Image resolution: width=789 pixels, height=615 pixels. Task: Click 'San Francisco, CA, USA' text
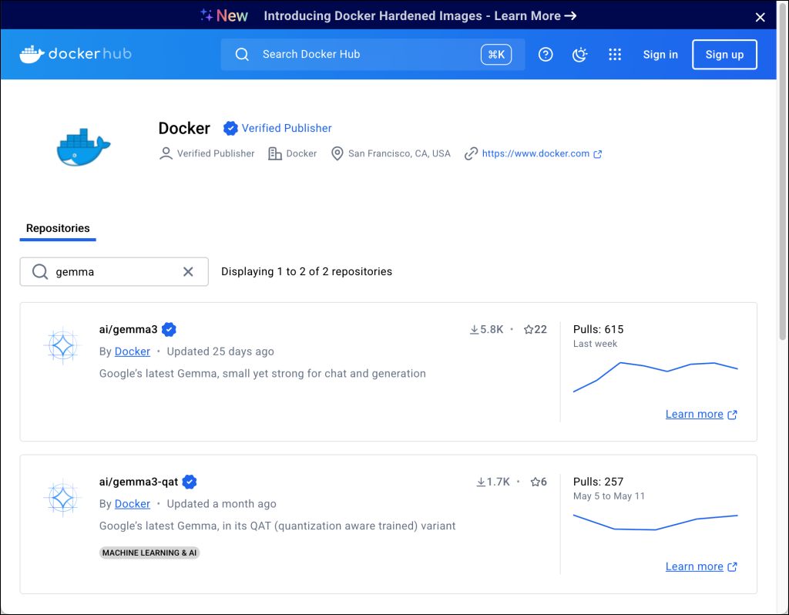399,153
